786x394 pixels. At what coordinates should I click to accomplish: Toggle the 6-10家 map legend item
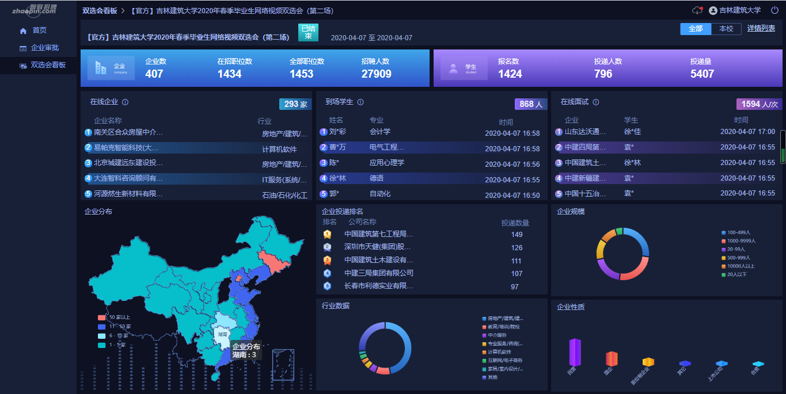click(x=115, y=336)
